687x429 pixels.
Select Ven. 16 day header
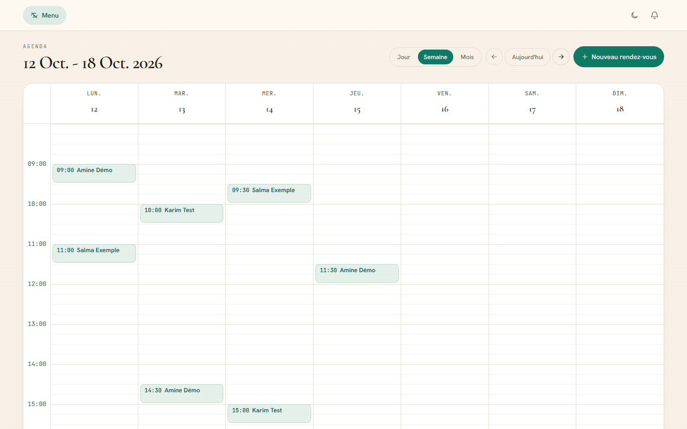[x=445, y=103]
